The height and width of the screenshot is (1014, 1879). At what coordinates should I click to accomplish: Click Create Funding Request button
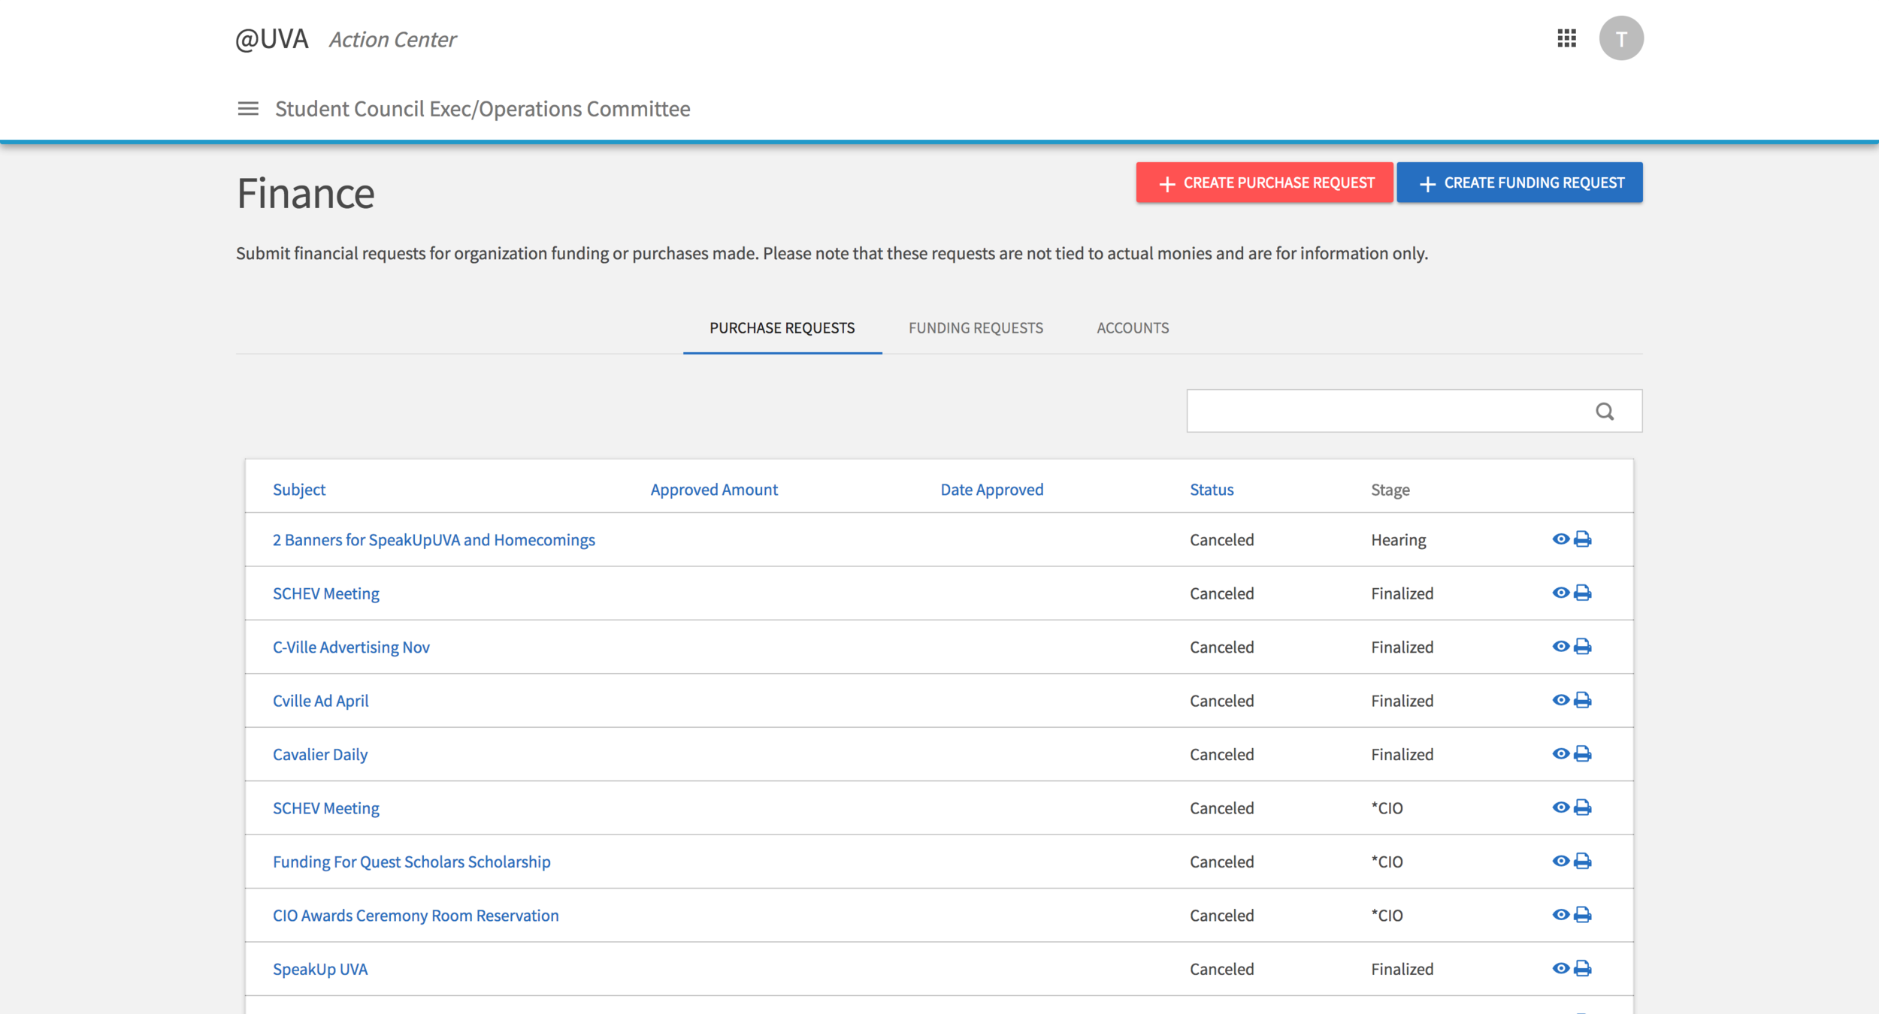[x=1520, y=183]
